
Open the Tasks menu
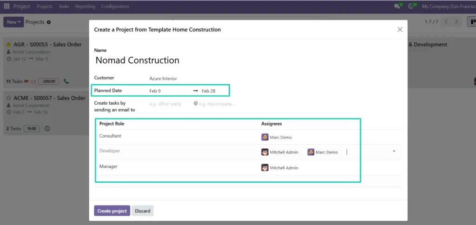click(64, 6)
